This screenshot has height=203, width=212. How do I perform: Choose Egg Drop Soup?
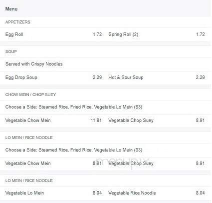point(21,77)
